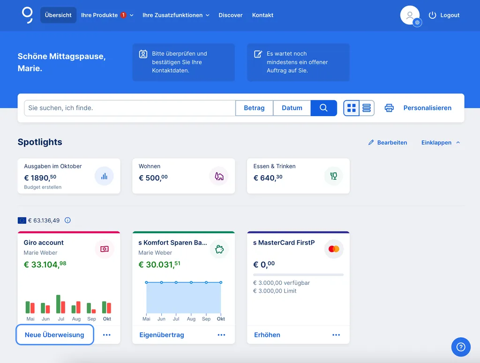
Task: Start a Neue Überweisung
Action: click(54, 335)
